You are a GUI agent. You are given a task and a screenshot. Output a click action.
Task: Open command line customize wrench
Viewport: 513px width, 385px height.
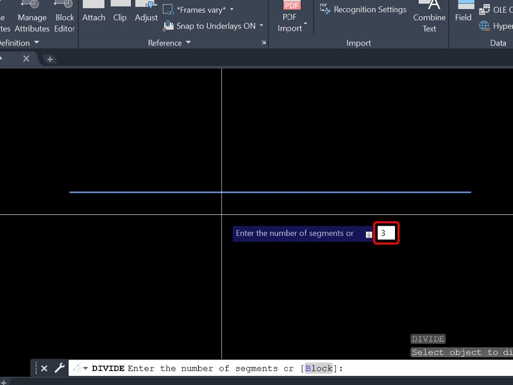60,368
